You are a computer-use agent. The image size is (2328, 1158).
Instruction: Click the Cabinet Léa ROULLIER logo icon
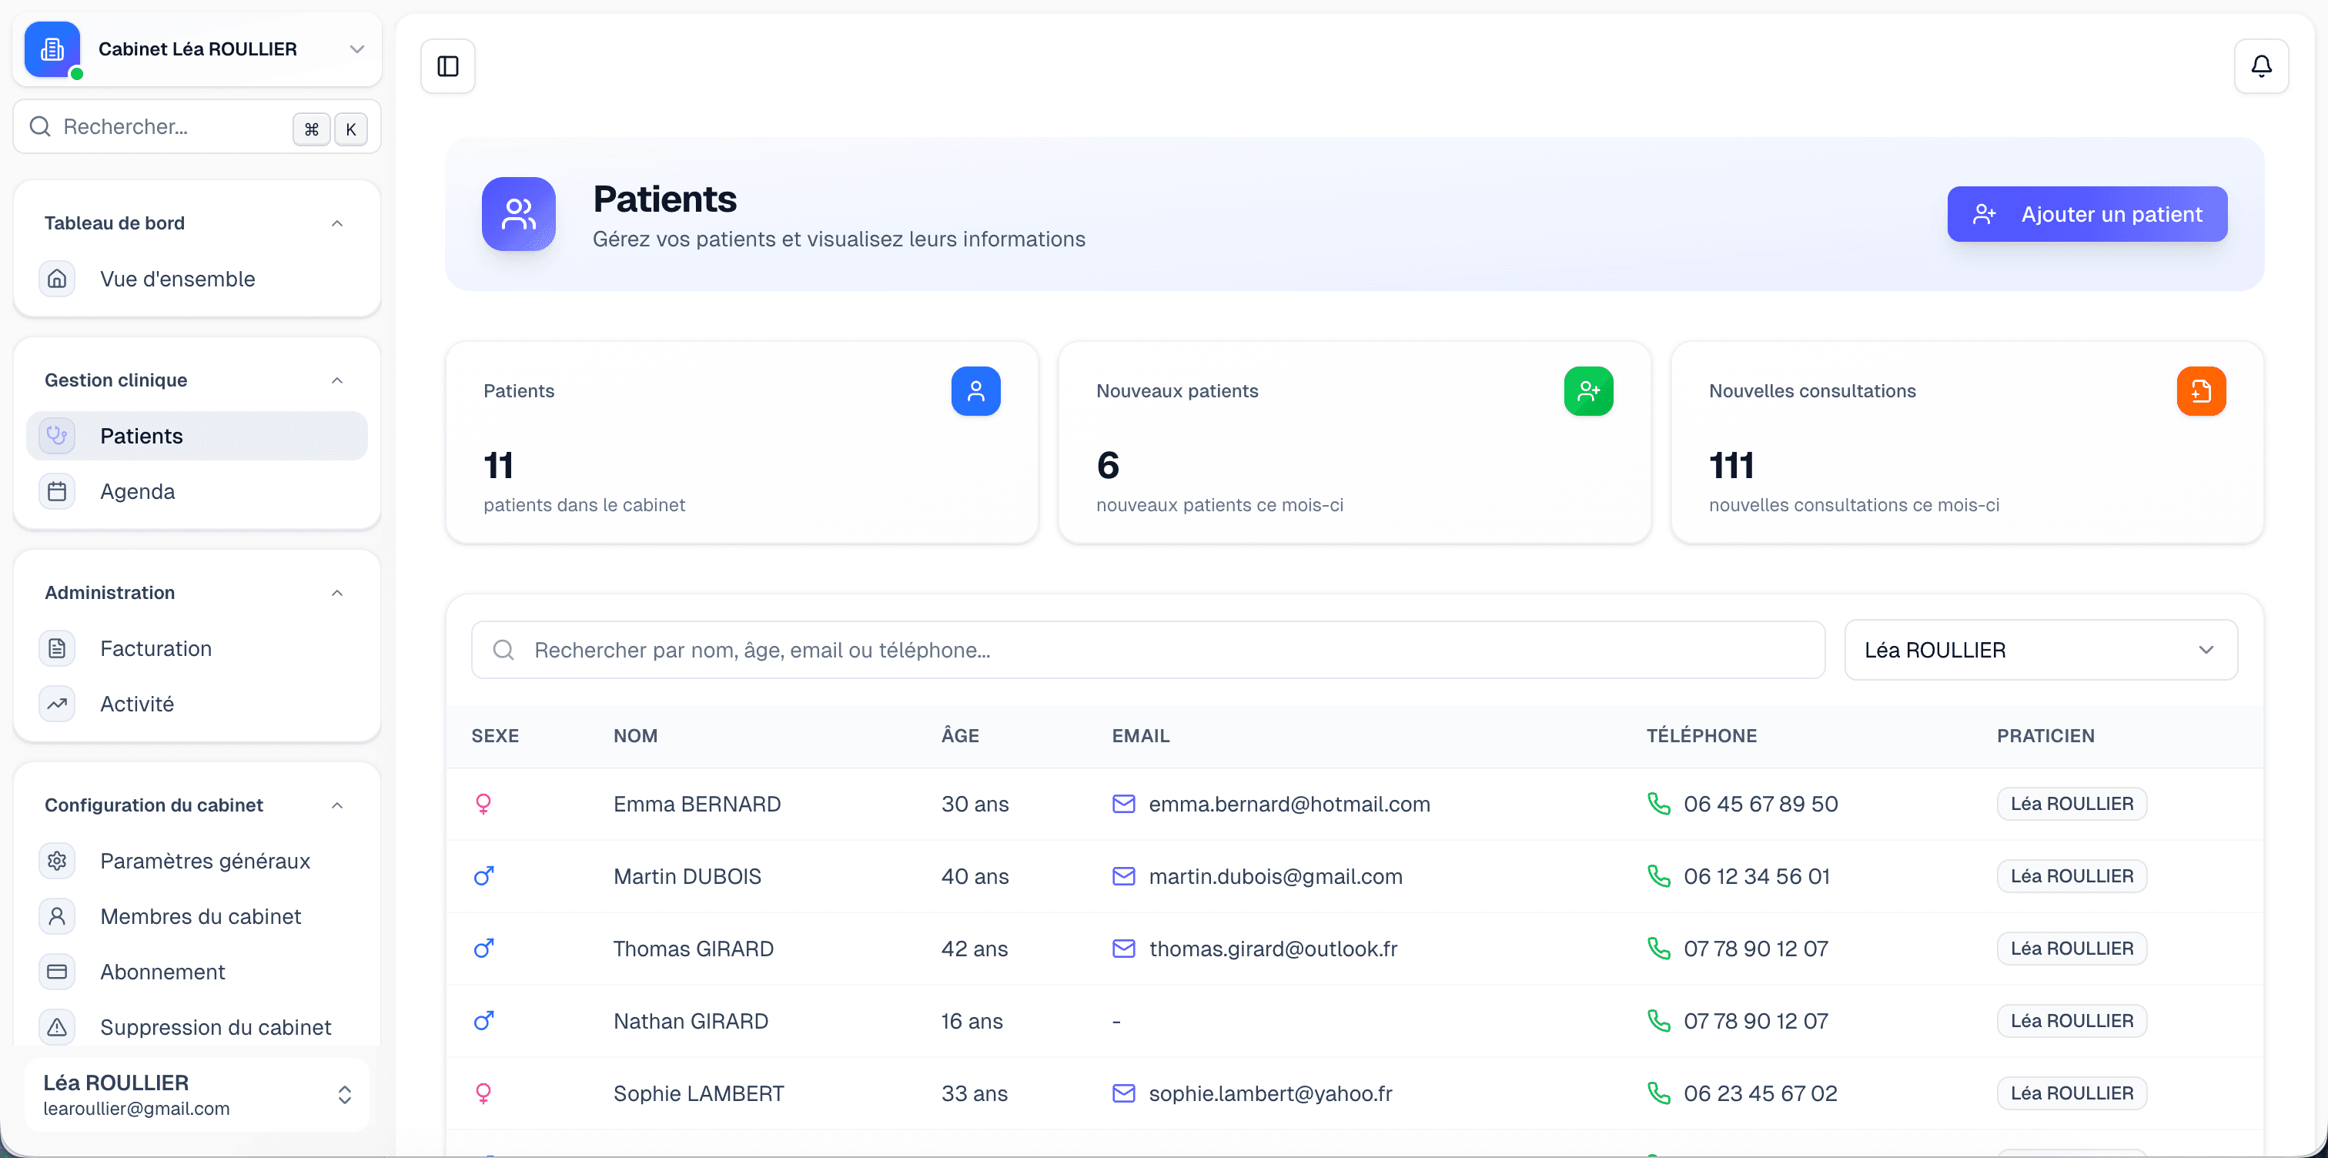point(52,50)
